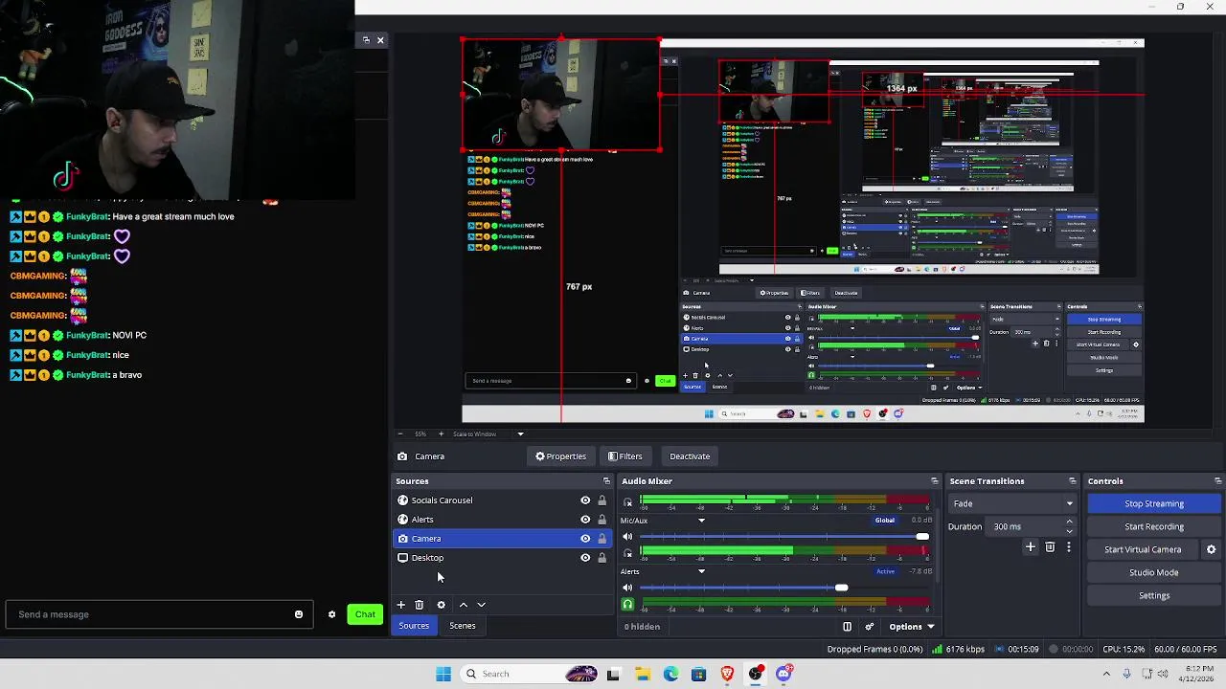Viewport: 1226px width, 689px height.
Task: Open Microsoft Store from taskbar
Action: 698,674
